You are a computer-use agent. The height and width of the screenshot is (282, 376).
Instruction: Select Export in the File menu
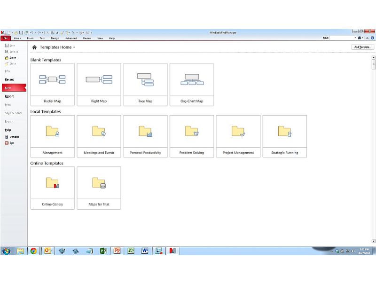(9, 121)
